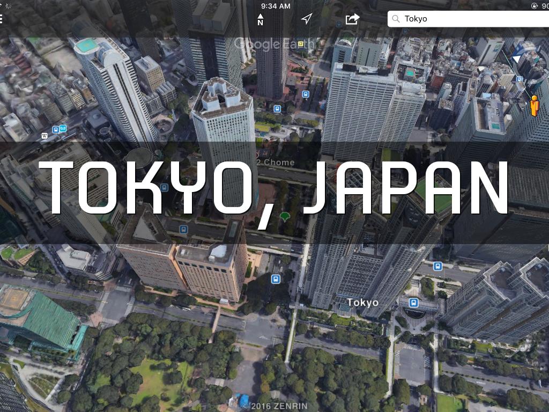Image resolution: width=549 pixels, height=412 pixels.
Task: Open the hamburger menu at top-left
Action: click(2, 19)
